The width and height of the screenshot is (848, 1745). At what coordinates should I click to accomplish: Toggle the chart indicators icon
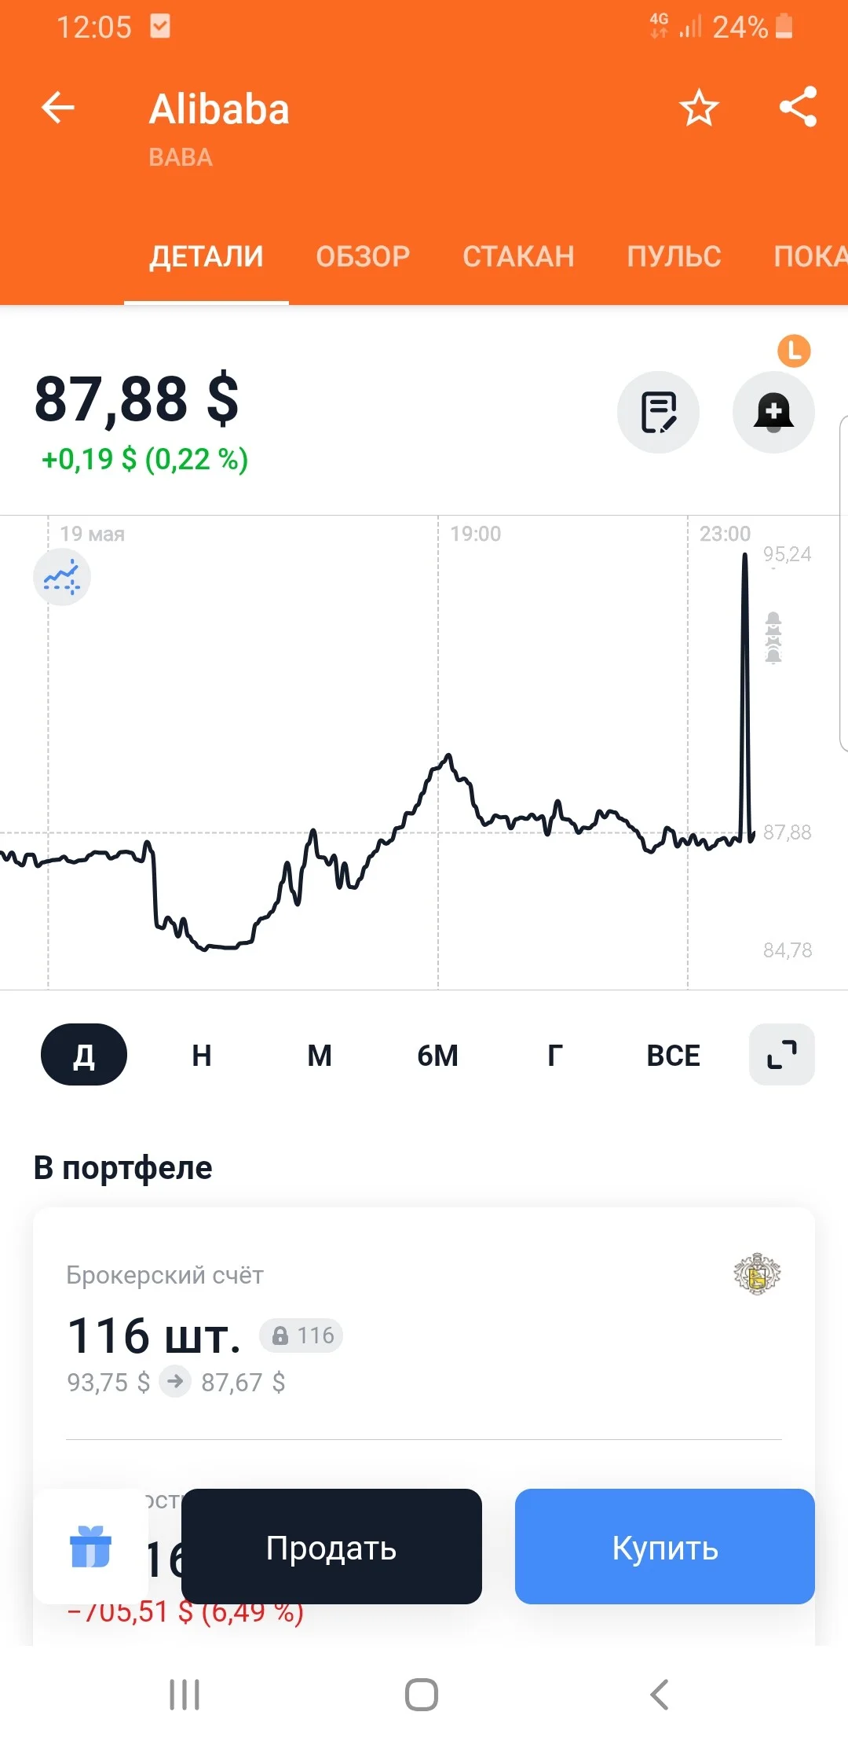click(x=62, y=577)
